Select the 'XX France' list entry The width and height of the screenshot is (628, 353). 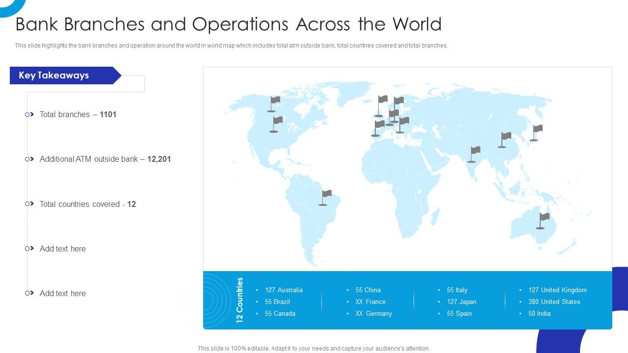pyautogui.click(x=370, y=302)
